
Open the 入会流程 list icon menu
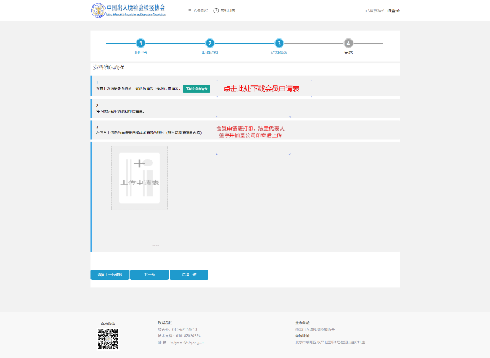pyautogui.click(x=189, y=10)
